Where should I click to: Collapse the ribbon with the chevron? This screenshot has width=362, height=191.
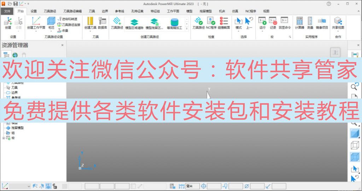click(x=358, y=11)
